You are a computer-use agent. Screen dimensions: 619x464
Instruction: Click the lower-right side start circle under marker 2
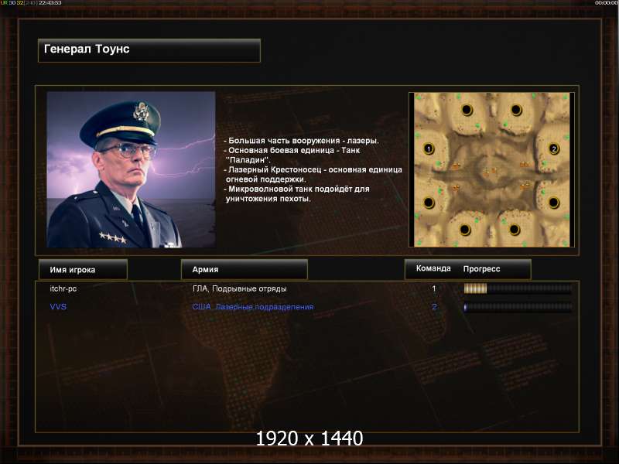[554, 203]
